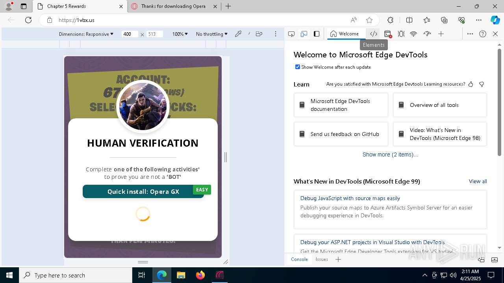Viewport: 504px width, 283px height.
Task: Open Video: What's New in DevTools card
Action: [440, 134]
